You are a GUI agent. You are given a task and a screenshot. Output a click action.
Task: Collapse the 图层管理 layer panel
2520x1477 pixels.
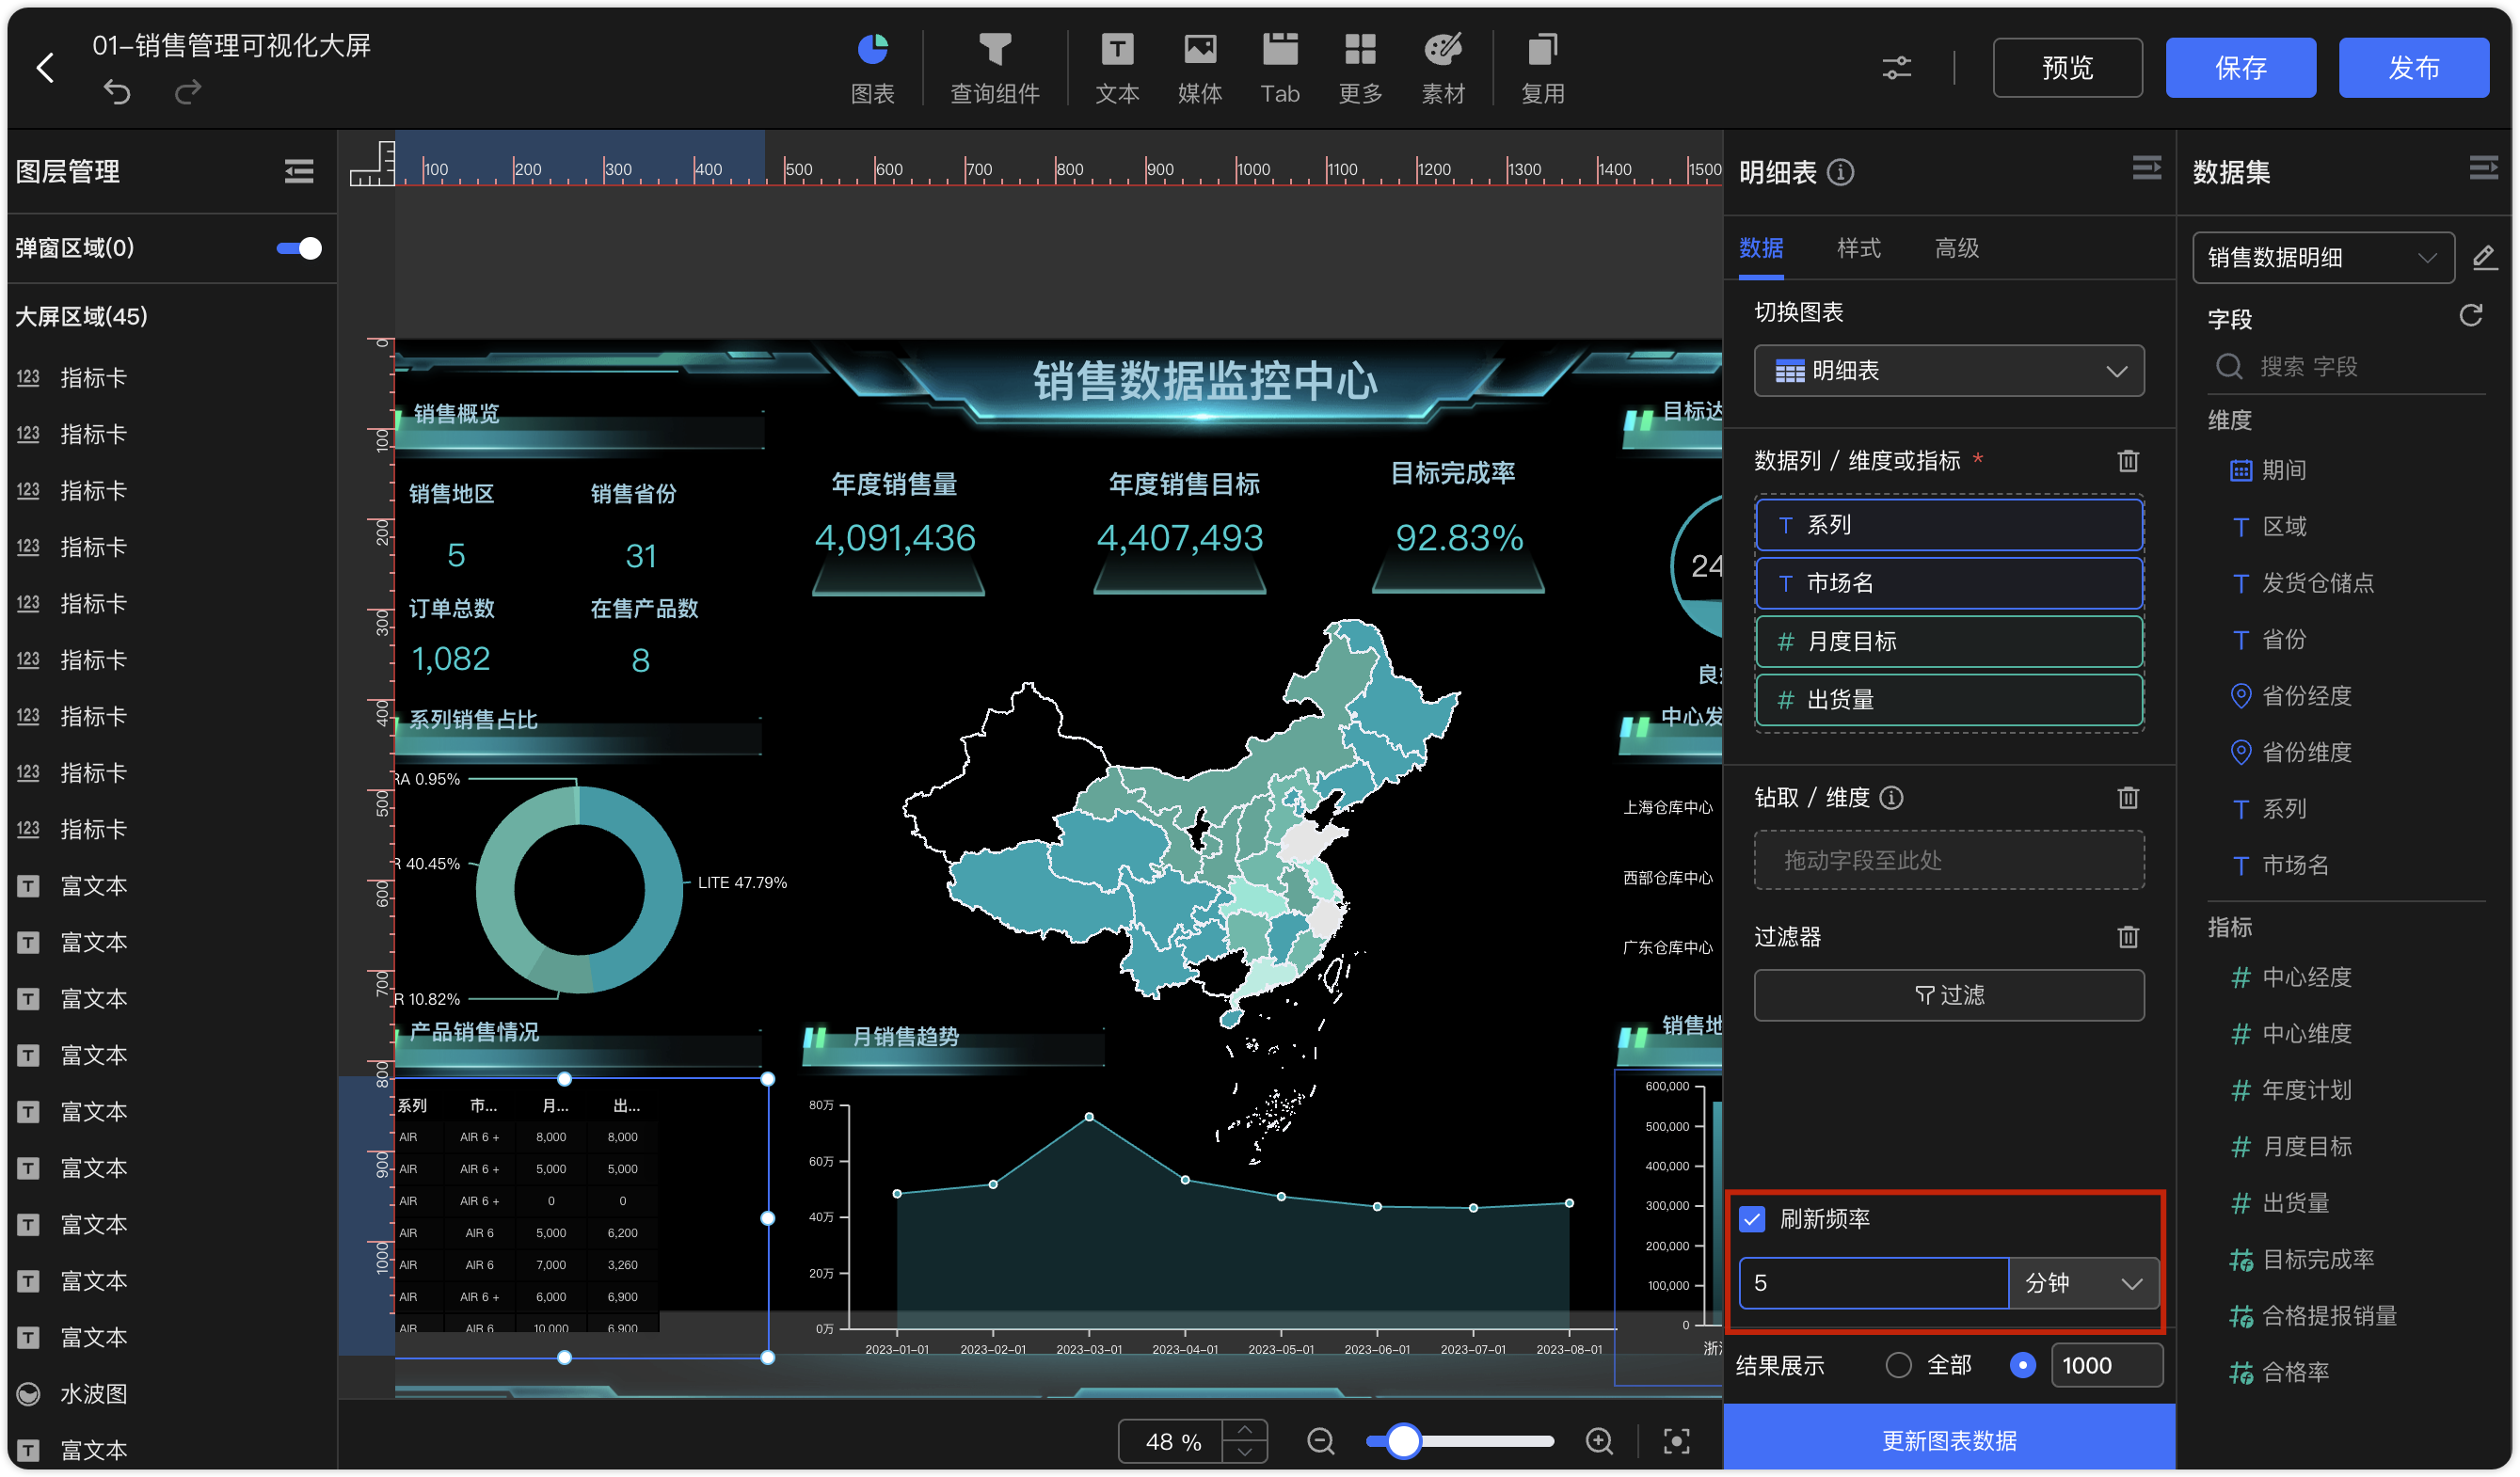[298, 171]
